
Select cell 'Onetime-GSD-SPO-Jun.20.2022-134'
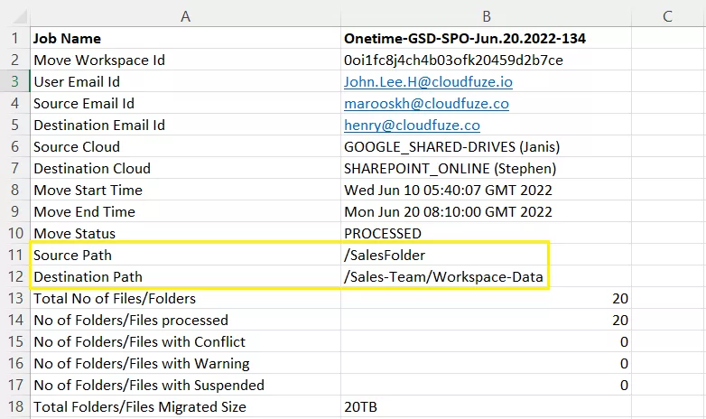pyautogui.click(x=487, y=38)
